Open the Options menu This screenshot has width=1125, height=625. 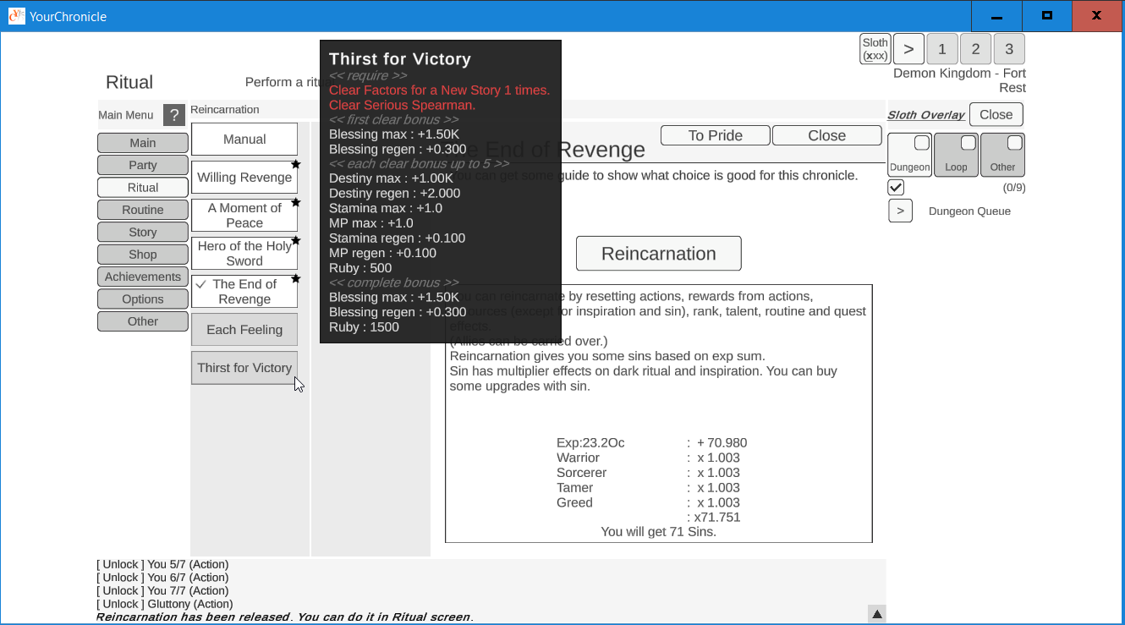coord(143,299)
